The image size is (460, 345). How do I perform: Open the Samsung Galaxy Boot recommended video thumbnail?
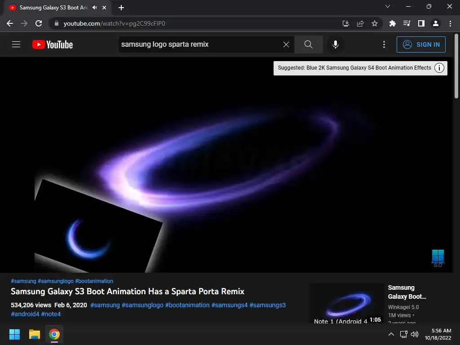[347, 304]
